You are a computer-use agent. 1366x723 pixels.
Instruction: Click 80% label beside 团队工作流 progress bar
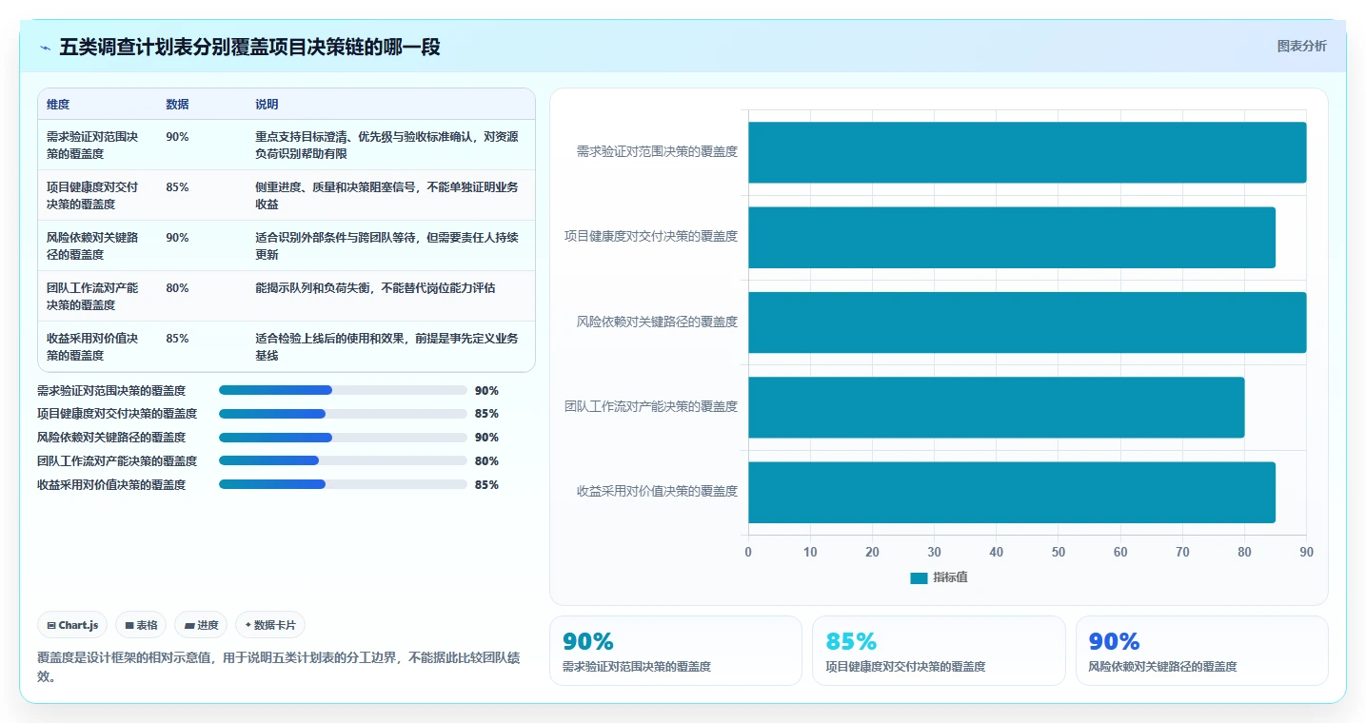(486, 460)
